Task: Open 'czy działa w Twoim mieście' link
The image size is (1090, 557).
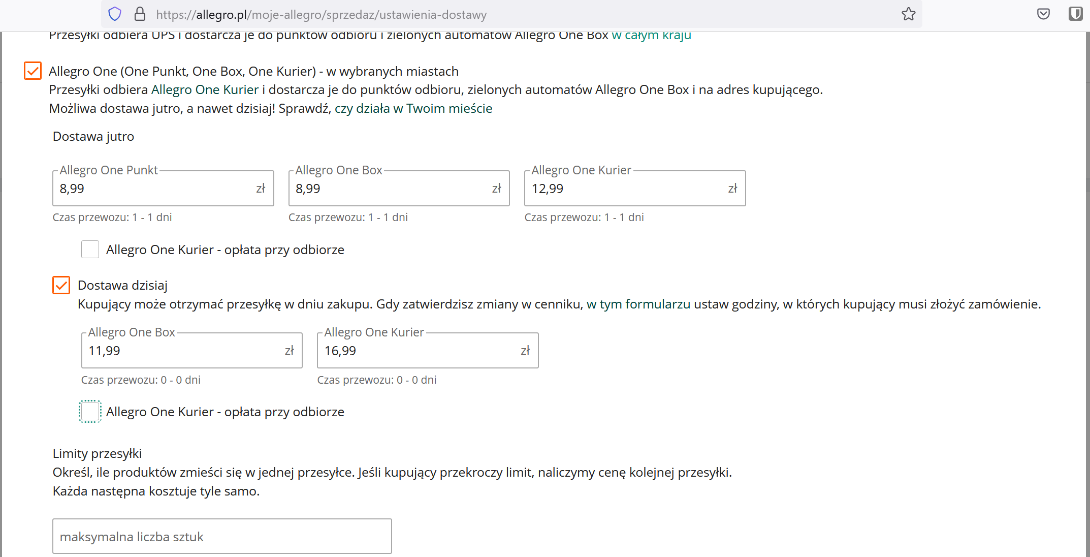Action: pos(413,109)
